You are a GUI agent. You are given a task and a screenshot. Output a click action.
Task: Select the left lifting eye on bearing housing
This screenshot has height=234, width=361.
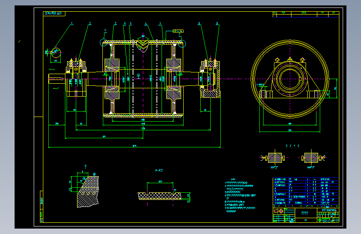pos(277,60)
